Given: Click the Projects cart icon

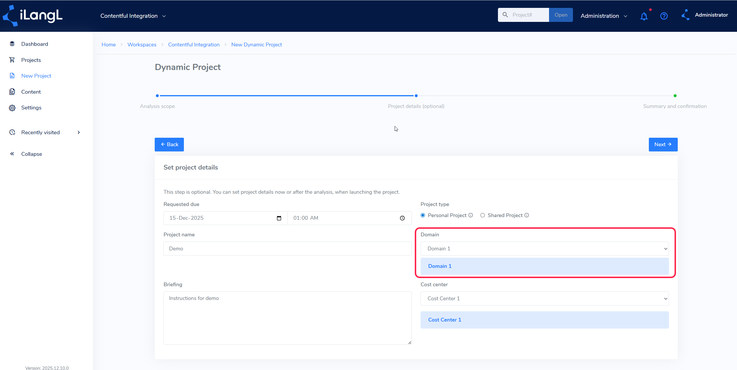Looking at the screenshot, I should pyautogui.click(x=12, y=60).
